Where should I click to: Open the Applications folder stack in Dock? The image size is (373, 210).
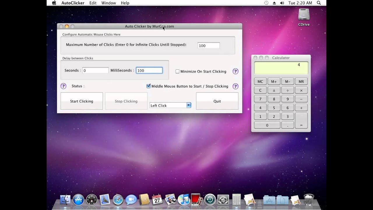click(269, 200)
